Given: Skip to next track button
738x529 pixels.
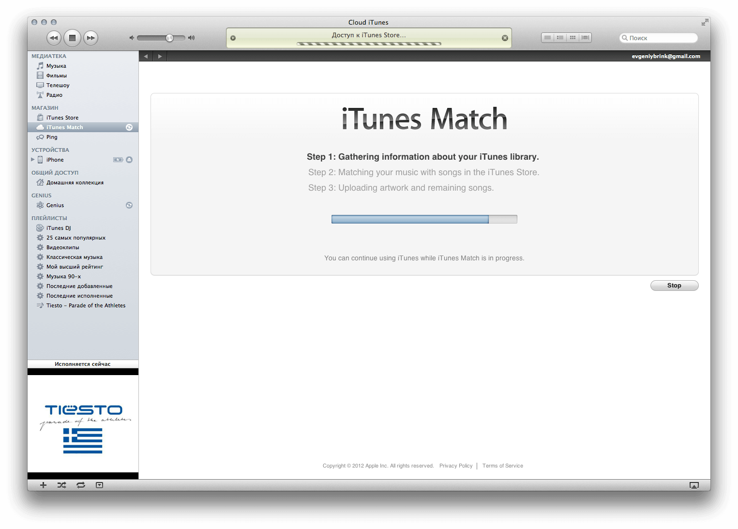Looking at the screenshot, I should tap(90, 38).
